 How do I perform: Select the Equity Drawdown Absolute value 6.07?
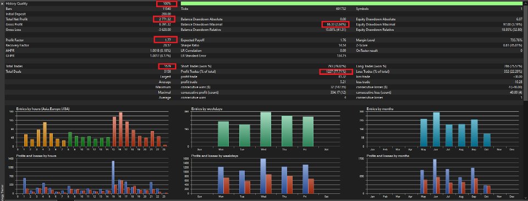click(x=519, y=19)
